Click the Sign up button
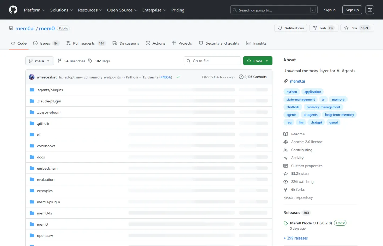 pos(352,10)
